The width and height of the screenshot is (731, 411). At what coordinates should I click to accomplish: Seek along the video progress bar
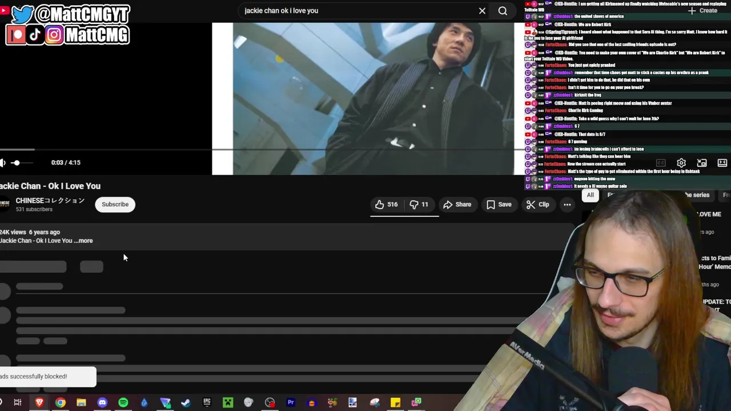(263, 150)
